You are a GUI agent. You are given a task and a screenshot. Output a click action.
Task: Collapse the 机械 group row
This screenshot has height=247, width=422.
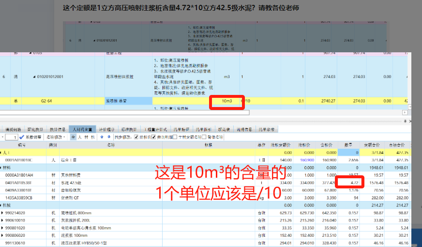point(1,205)
